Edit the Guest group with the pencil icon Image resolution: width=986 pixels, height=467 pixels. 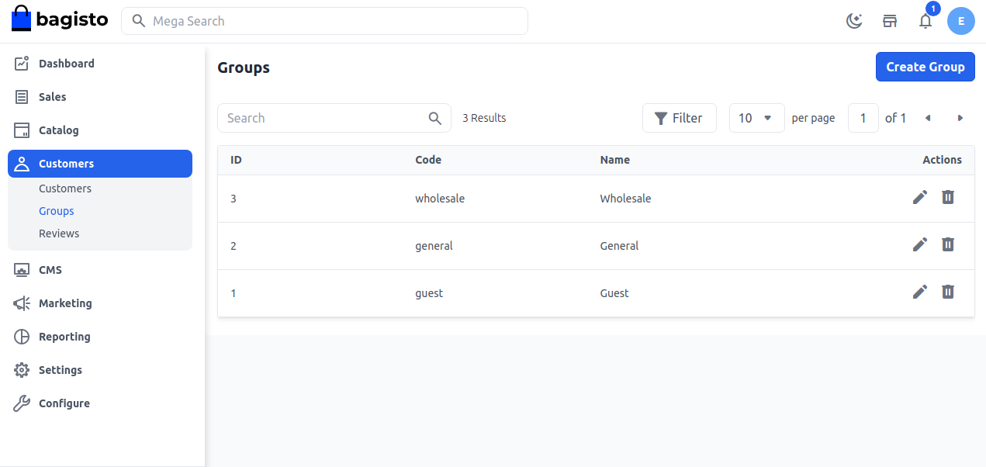(920, 292)
